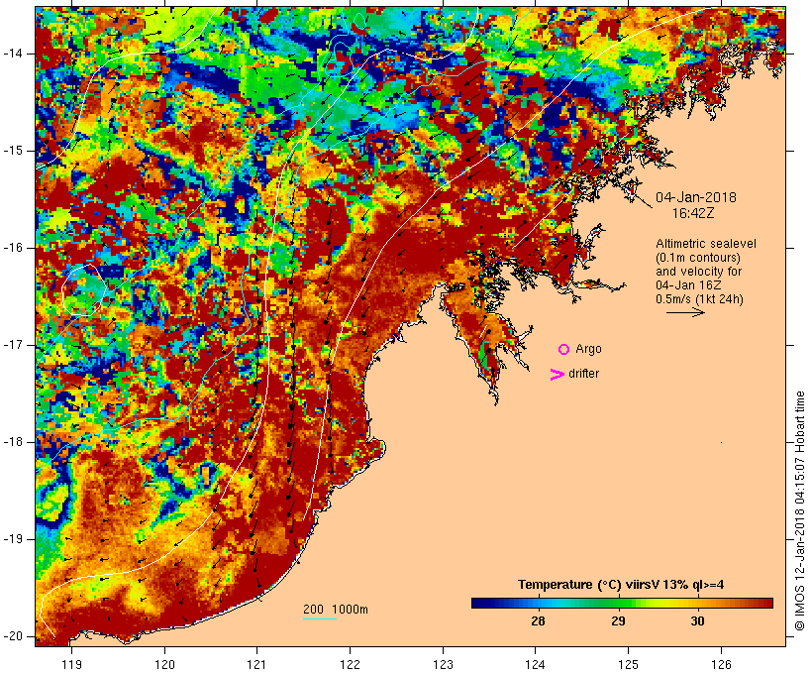Screen dimensions: 812x674
Task: Click the longitude axis label 120
Action: 164,664
